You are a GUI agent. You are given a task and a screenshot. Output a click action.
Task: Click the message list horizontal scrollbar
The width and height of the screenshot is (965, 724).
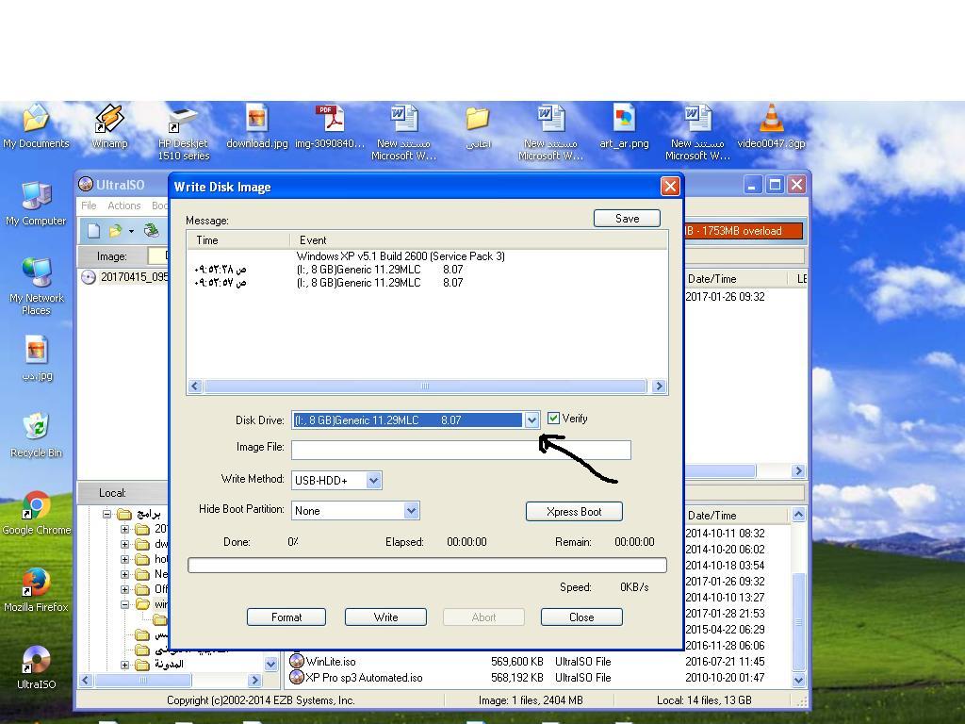(425, 386)
